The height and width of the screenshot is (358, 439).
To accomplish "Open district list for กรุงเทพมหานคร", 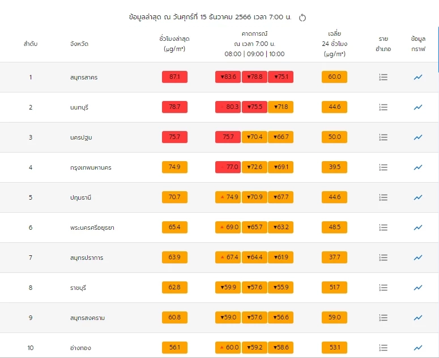I will pyautogui.click(x=383, y=167).
